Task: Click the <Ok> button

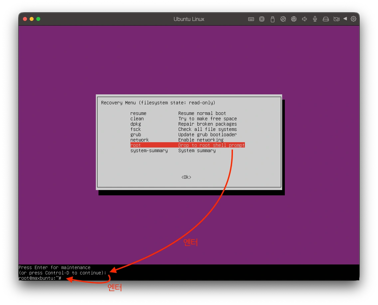Action: (x=186, y=177)
